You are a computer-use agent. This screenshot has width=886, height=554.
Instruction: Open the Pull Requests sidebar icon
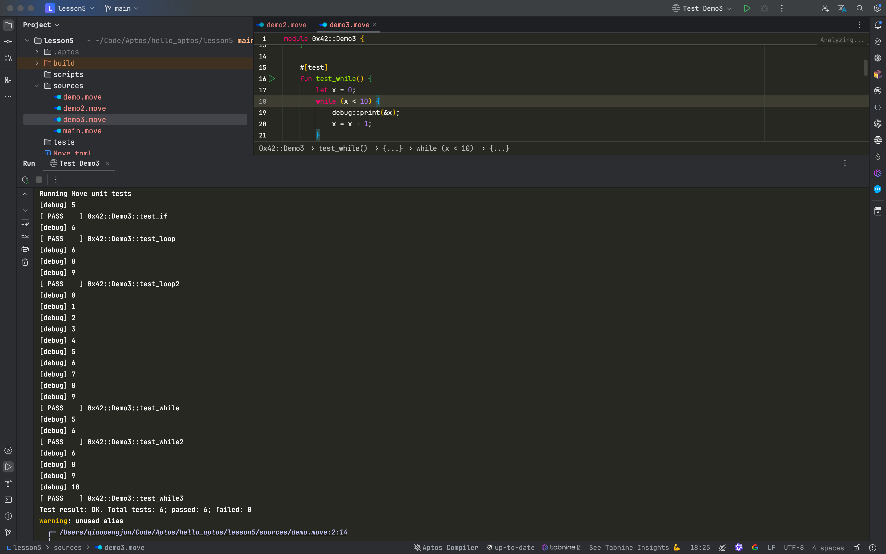(x=8, y=58)
